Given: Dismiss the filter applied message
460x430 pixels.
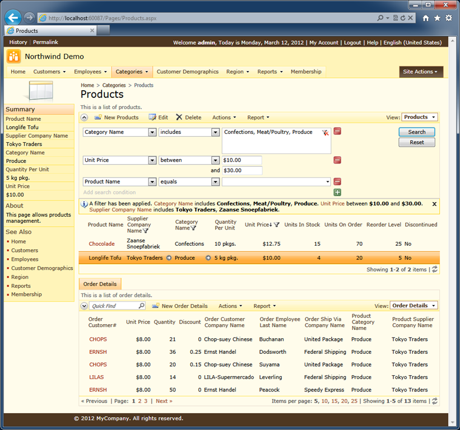Looking at the screenshot, I should 434,204.
